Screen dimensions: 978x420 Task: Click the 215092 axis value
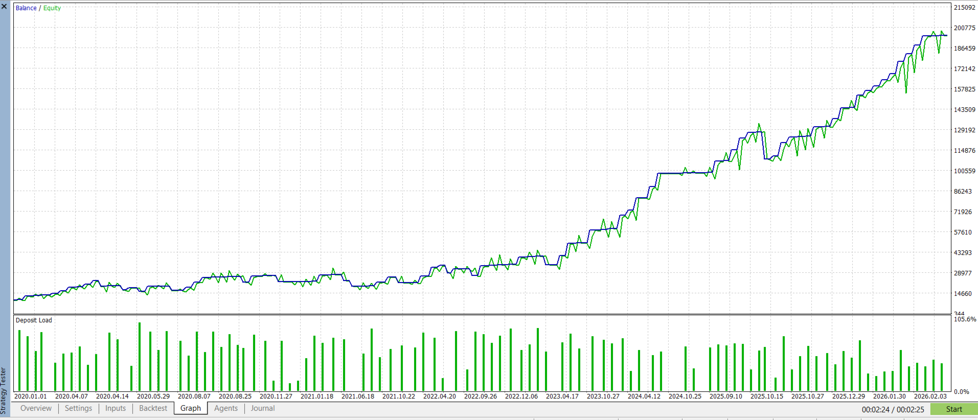[965, 8]
